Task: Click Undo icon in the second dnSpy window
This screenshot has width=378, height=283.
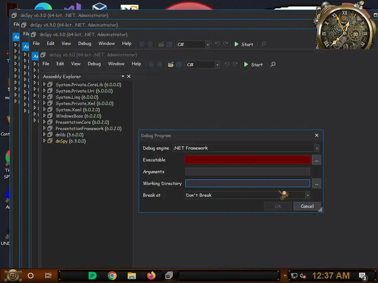Action: 217,44
